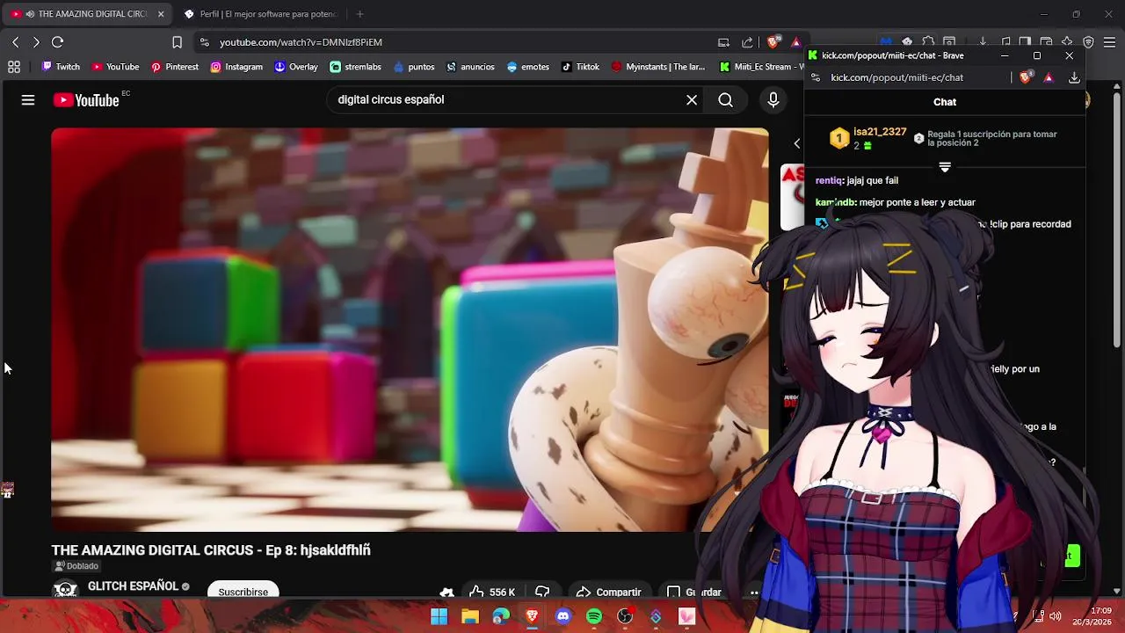Open the puntos bookmark
The width and height of the screenshot is (1125, 633).
(414, 67)
